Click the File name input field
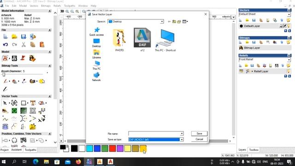295x166 pixels. 154,133
